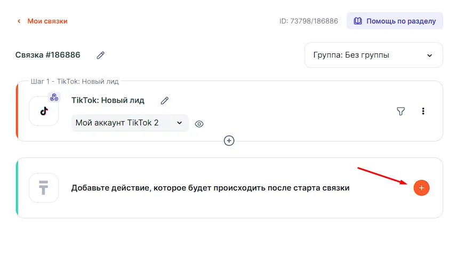Click the pencil icon beside Связка #186886
The width and height of the screenshot is (464, 253).
click(101, 55)
